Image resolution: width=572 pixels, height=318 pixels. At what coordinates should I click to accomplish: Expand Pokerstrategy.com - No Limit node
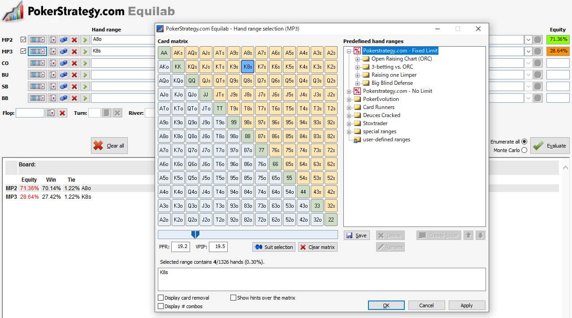pos(349,91)
